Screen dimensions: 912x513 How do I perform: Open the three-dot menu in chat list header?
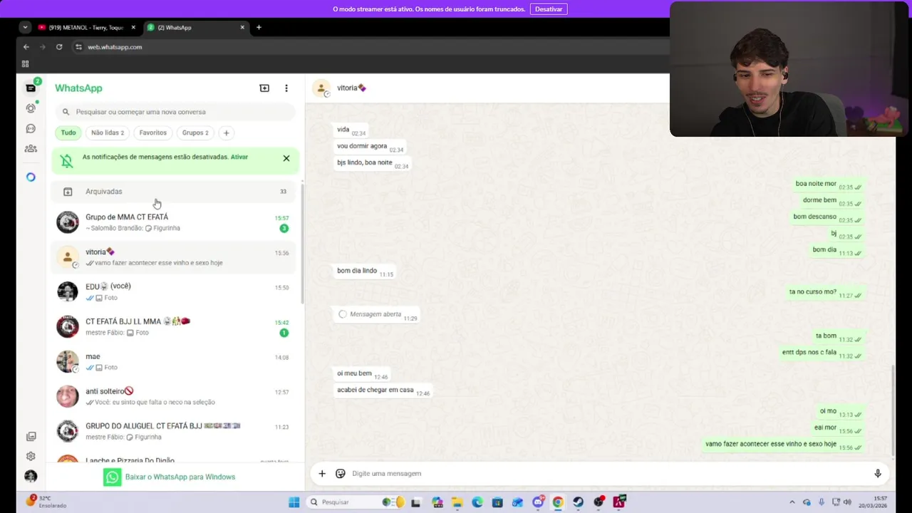286,88
